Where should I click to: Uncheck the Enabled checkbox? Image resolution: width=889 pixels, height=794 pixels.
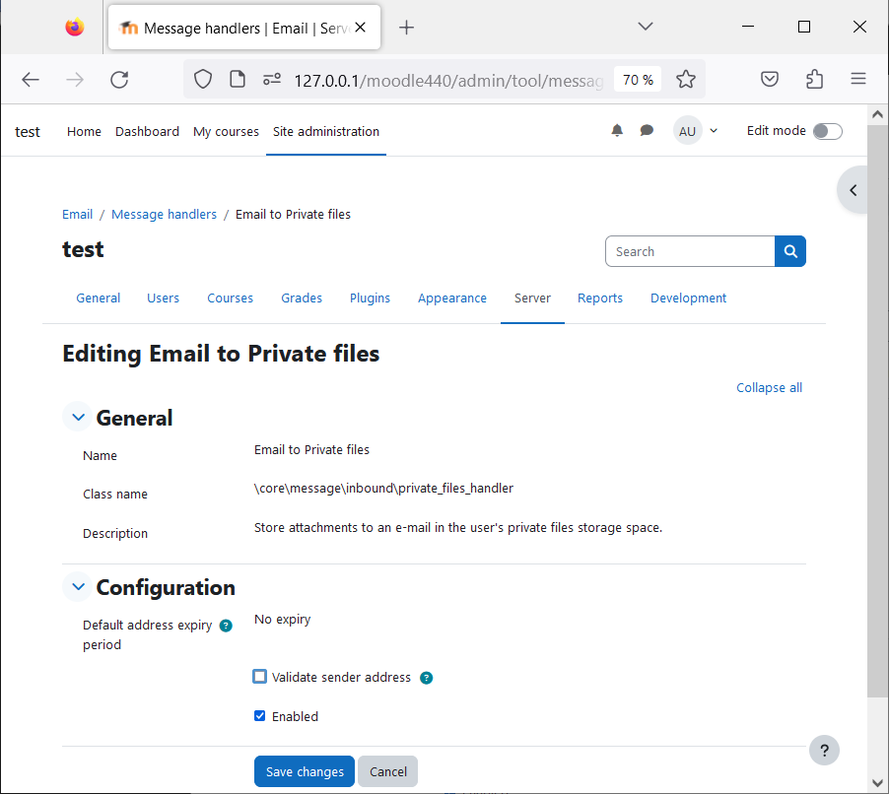pos(259,716)
